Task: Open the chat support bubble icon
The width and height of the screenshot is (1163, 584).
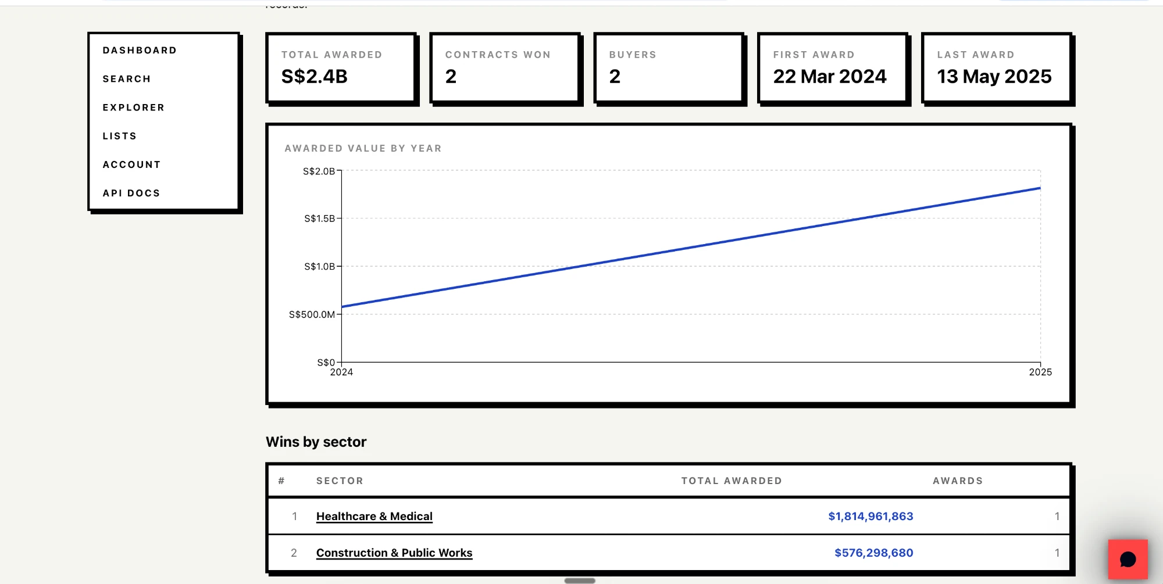Action: point(1128,559)
